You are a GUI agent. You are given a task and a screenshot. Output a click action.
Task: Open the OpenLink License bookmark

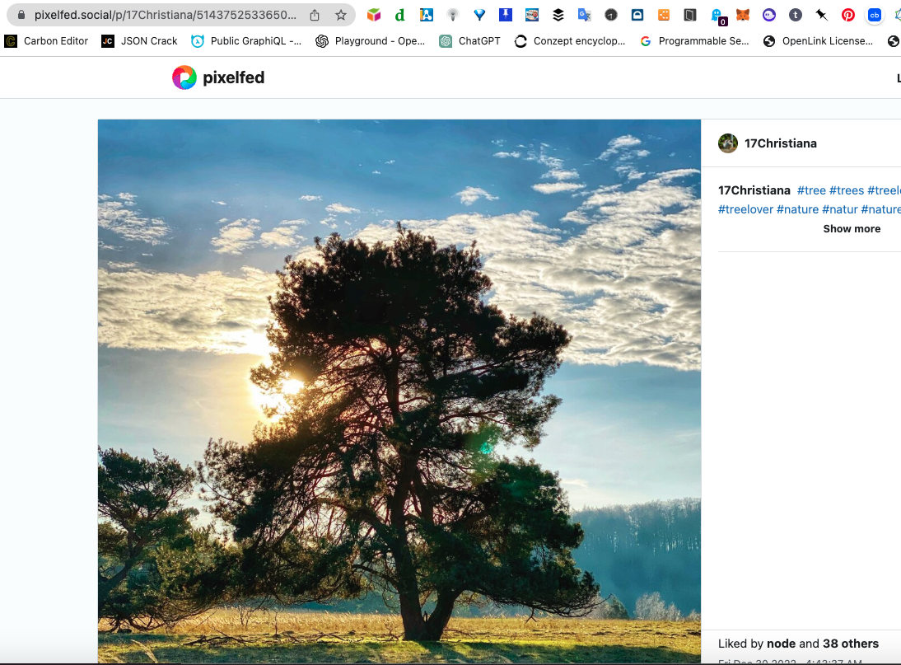pyautogui.click(x=818, y=41)
